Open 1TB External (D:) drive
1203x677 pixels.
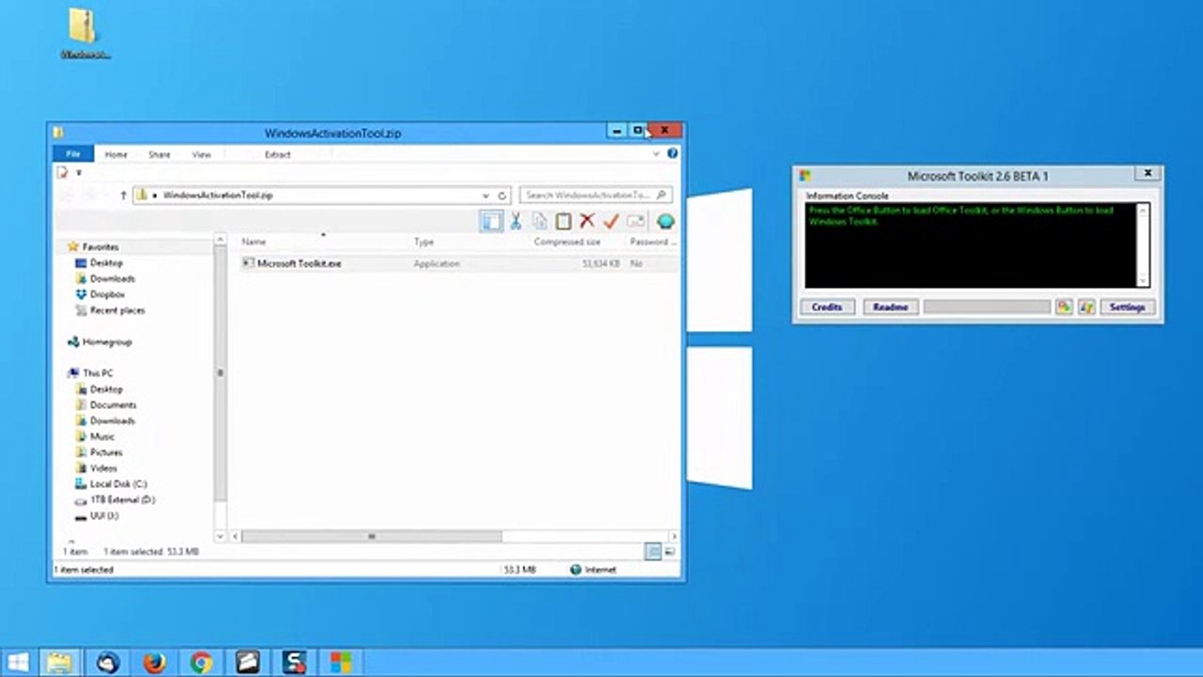click(122, 500)
